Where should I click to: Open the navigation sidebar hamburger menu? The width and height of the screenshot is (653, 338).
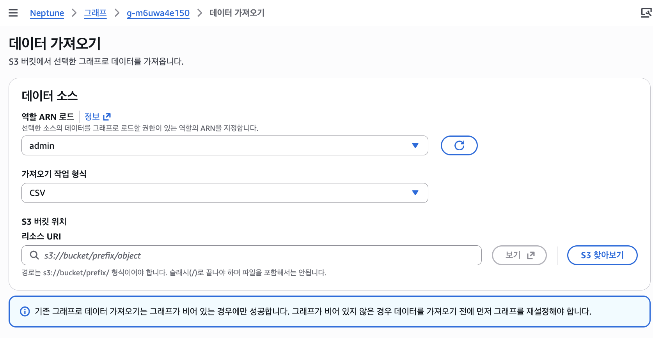point(13,12)
